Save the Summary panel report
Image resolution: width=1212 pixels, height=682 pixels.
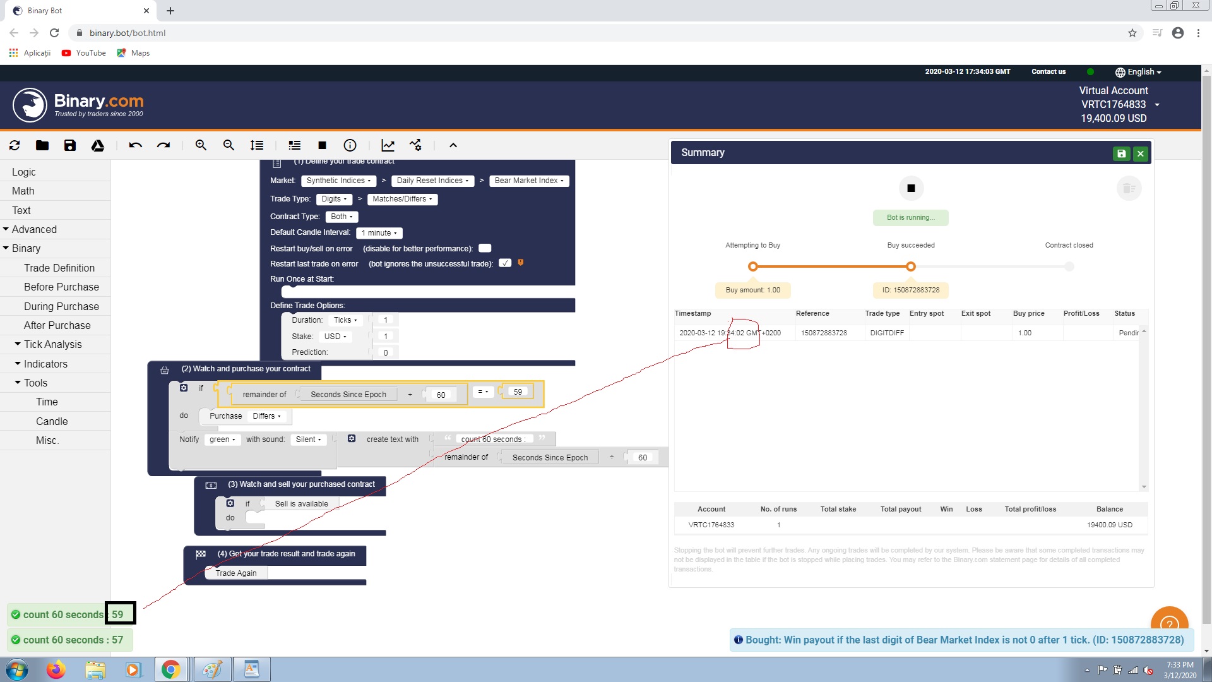coord(1121,153)
